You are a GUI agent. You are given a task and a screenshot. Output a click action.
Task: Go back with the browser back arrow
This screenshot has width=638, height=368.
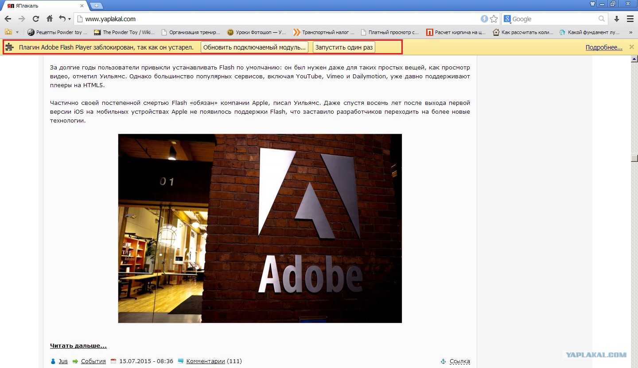[x=8, y=19]
